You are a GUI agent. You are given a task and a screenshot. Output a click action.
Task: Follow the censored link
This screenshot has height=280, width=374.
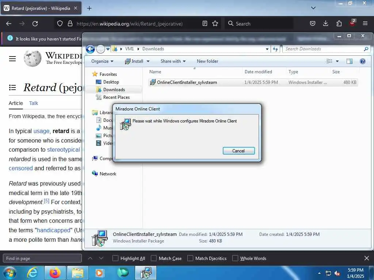pyautogui.click(x=21, y=168)
